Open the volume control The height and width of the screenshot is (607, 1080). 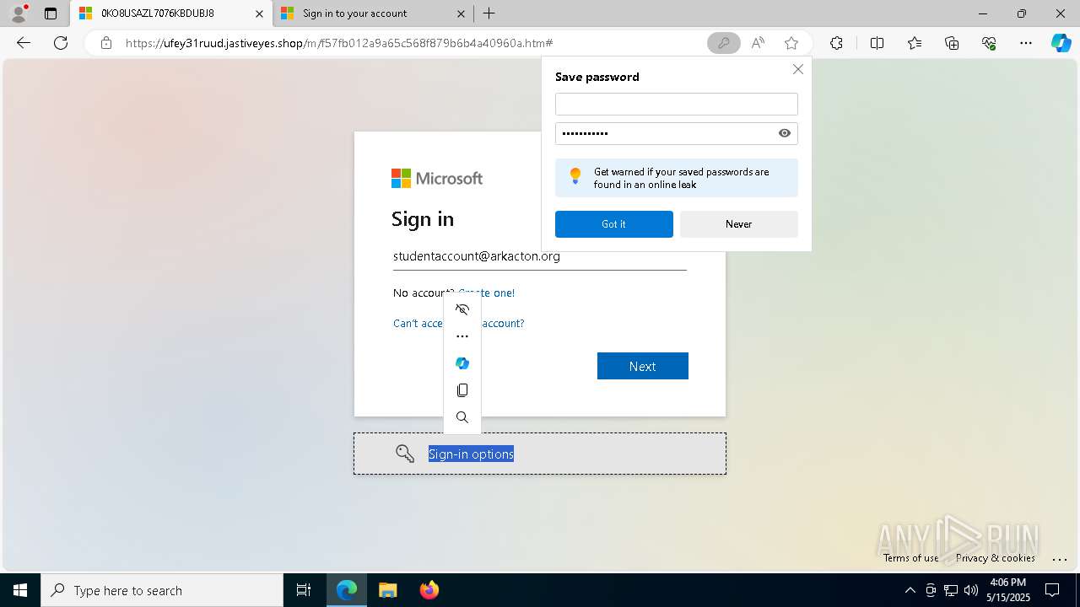(971, 590)
